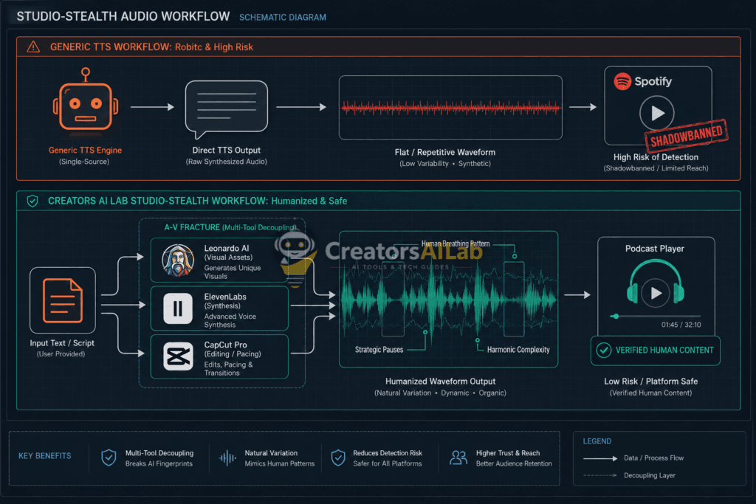Click the 'Safer for All Platforms' benefit text
This screenshot has width=756, height=504.
tap(387, 463)
